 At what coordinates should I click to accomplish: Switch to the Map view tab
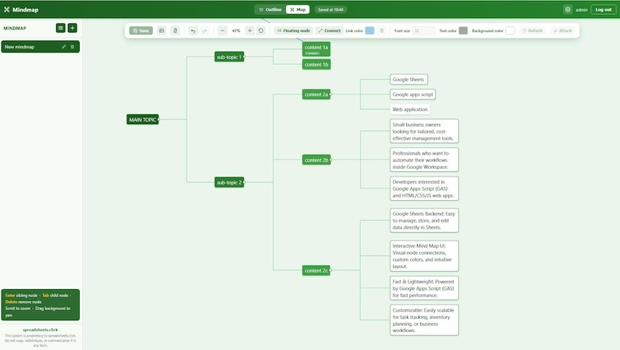298,9
